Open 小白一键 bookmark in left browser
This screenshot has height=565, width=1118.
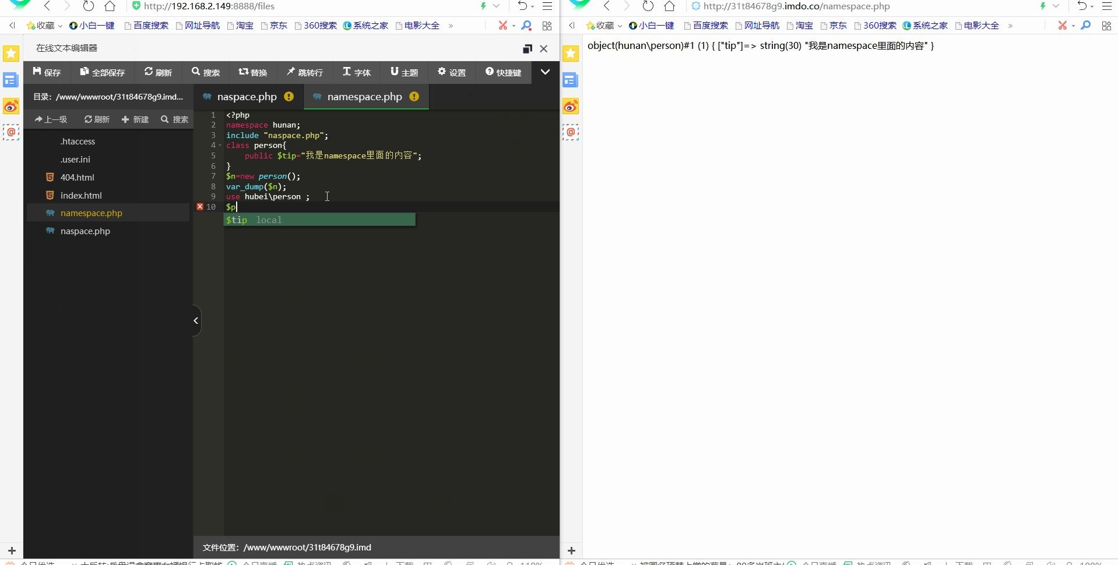(x=92, y=26)
